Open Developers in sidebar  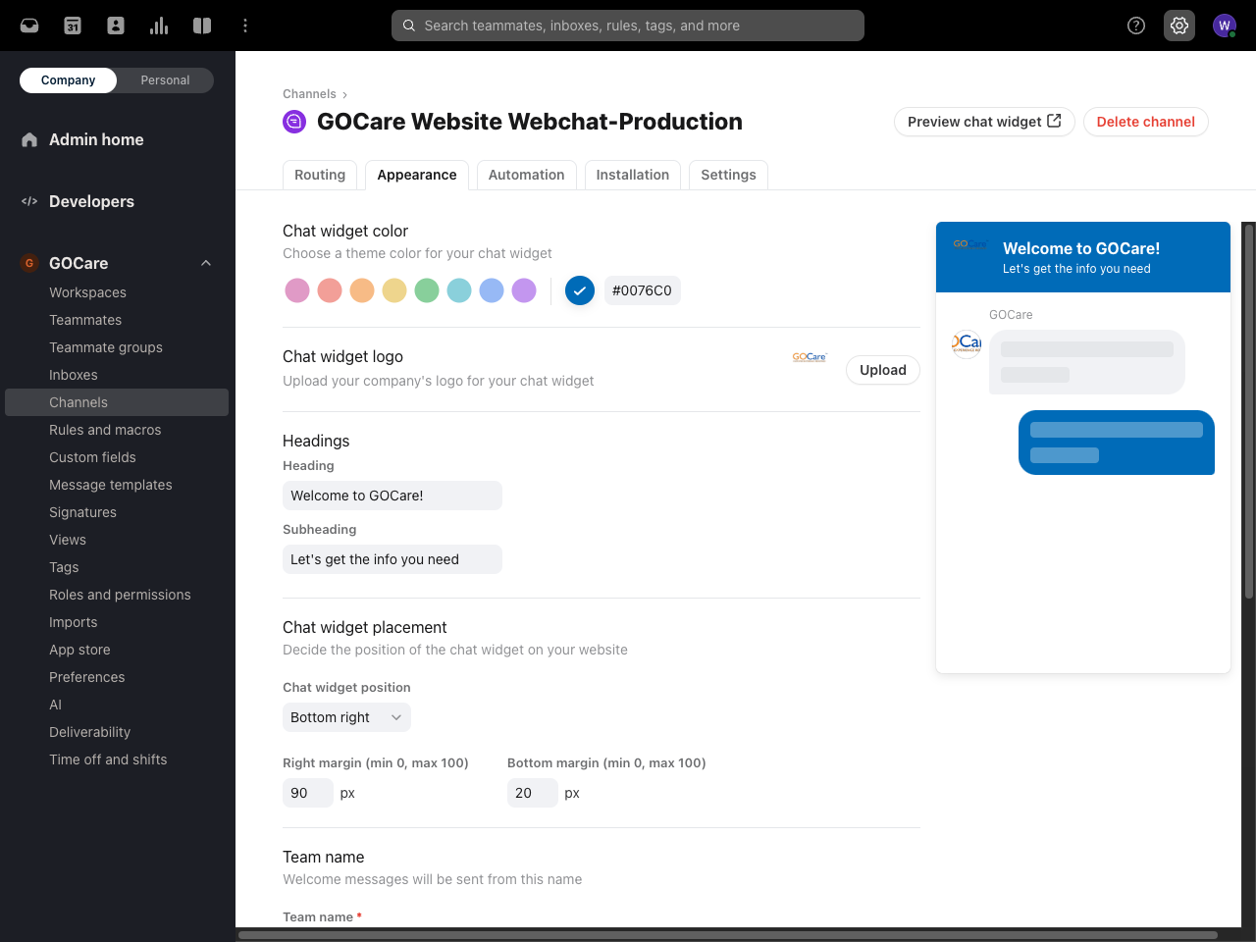click(91, 201)
